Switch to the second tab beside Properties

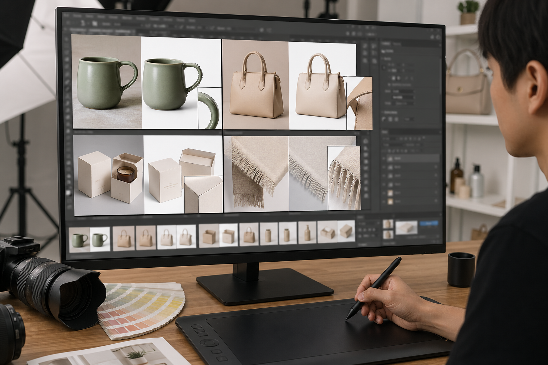[x=396, y=44]
